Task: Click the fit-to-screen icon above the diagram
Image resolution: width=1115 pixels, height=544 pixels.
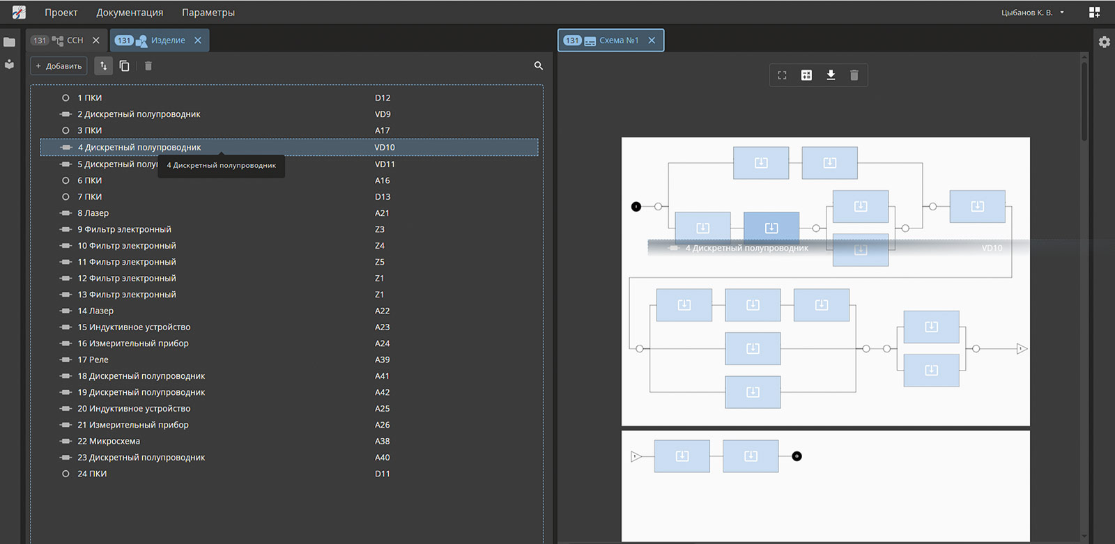Action: (782, 75)
